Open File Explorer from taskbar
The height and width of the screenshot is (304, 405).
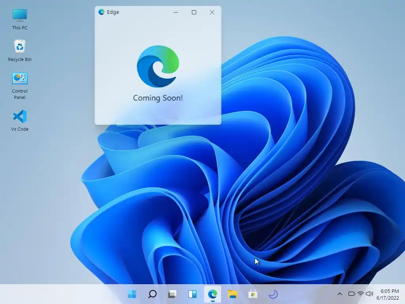point(233,294)
